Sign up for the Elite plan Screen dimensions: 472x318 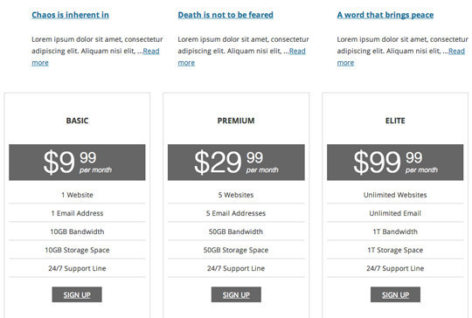[395, 294]
